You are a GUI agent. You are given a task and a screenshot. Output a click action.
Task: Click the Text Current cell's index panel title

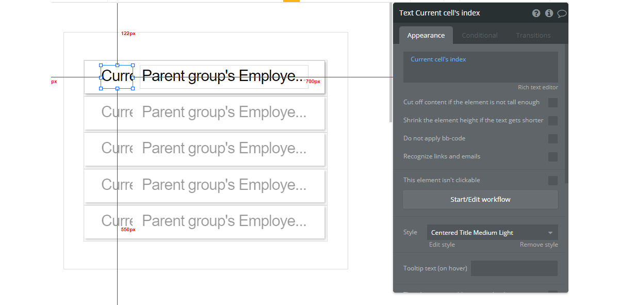coord(439,13)
